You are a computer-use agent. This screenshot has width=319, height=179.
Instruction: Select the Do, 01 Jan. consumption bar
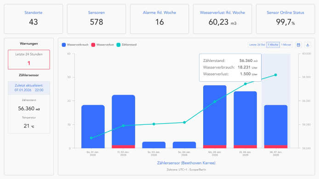(x=93, y=127)
